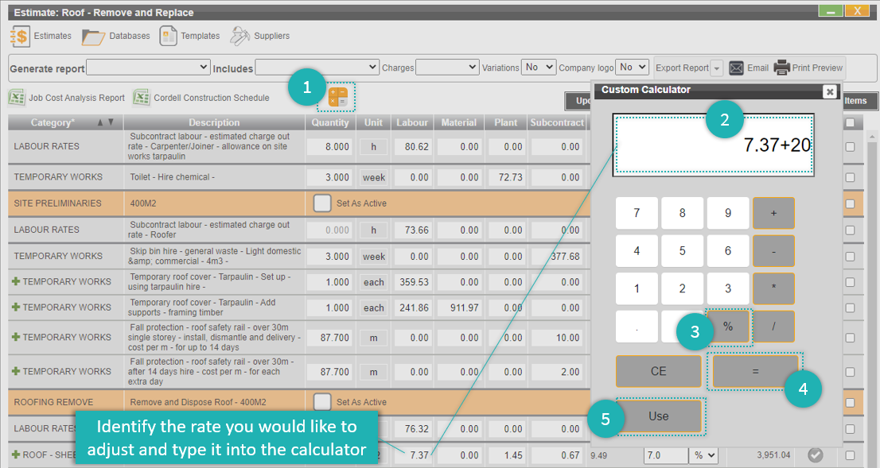This screenshot has width=880, height=468.
Task: Click the calculator percent key
Action: tap(728, 327)
